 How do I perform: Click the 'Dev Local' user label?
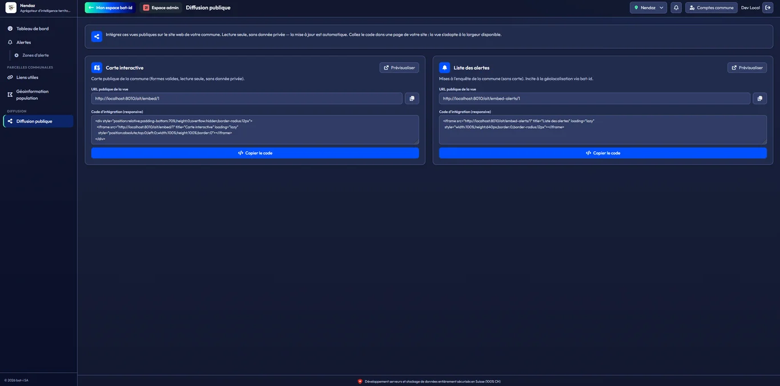[750, 7]
